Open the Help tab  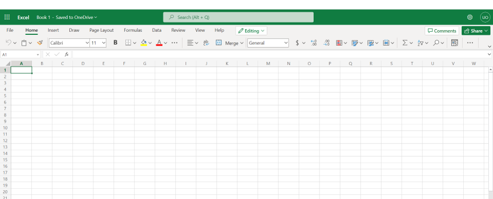pos(219,30)
